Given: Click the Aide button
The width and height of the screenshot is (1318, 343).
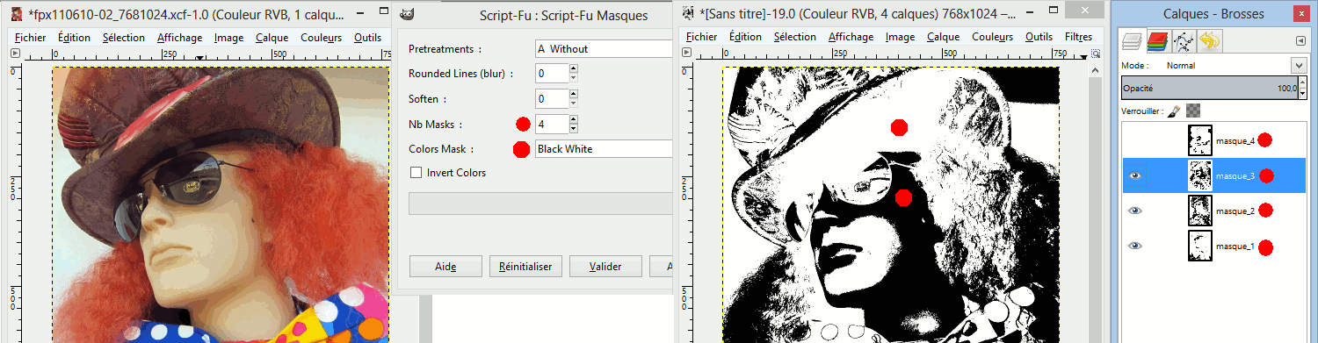Looking at the screenshot, I should coord(445,266).
